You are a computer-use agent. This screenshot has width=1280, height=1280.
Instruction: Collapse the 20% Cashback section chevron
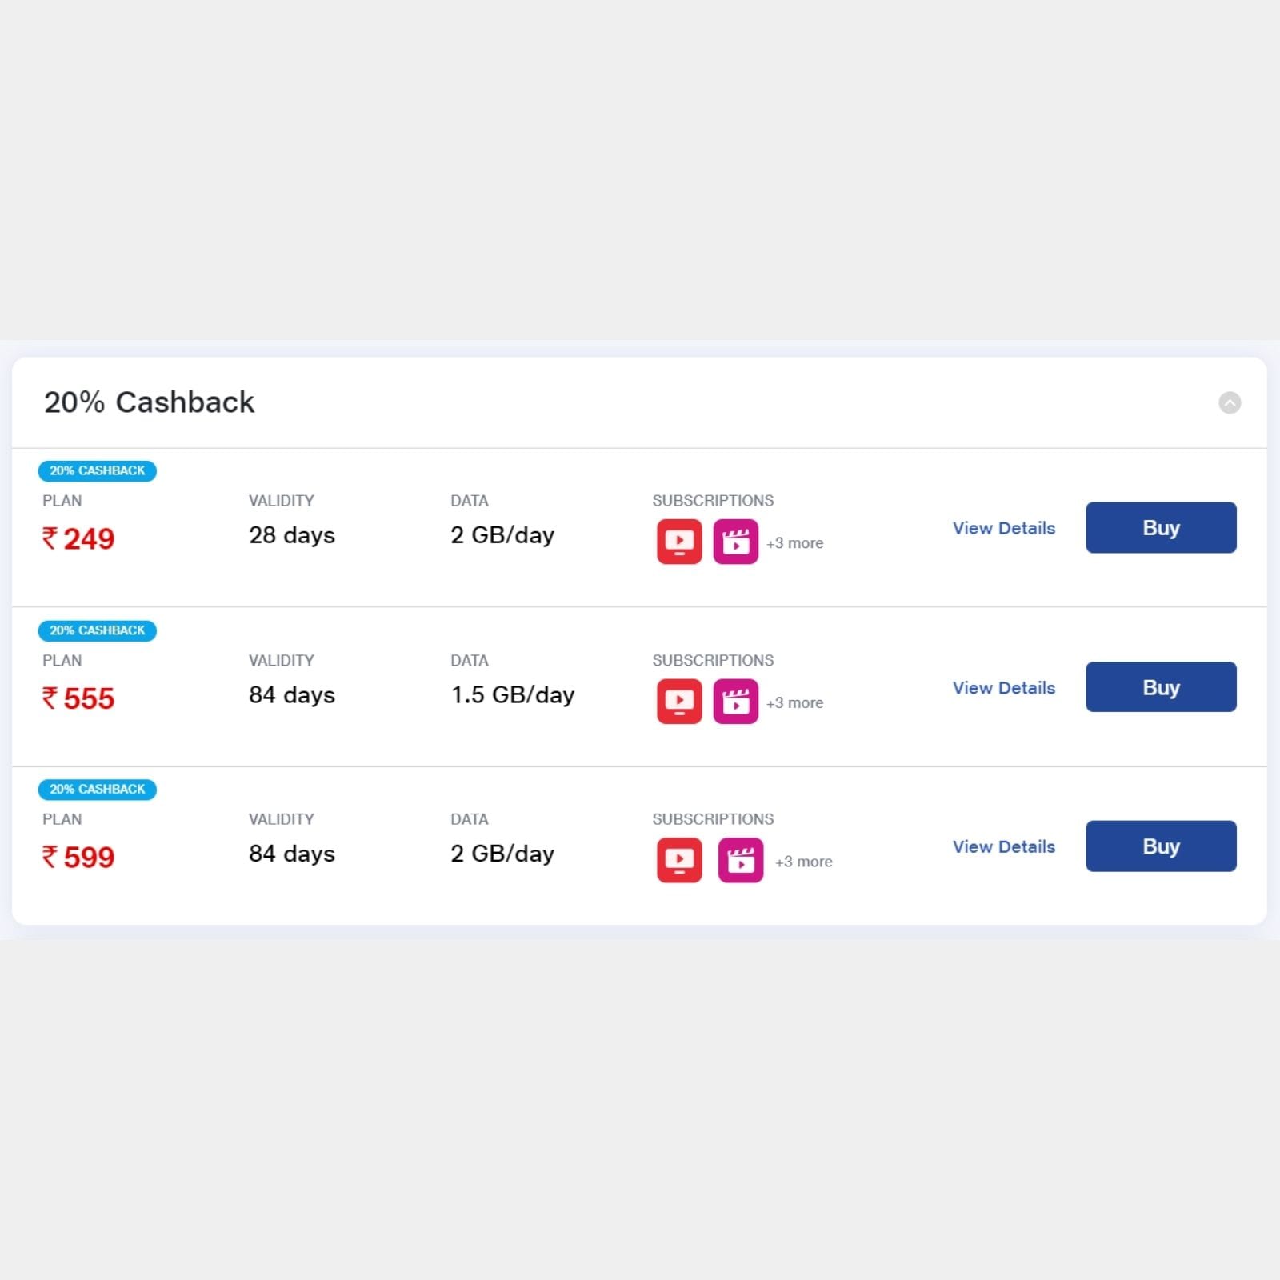tap(1230, 402)
